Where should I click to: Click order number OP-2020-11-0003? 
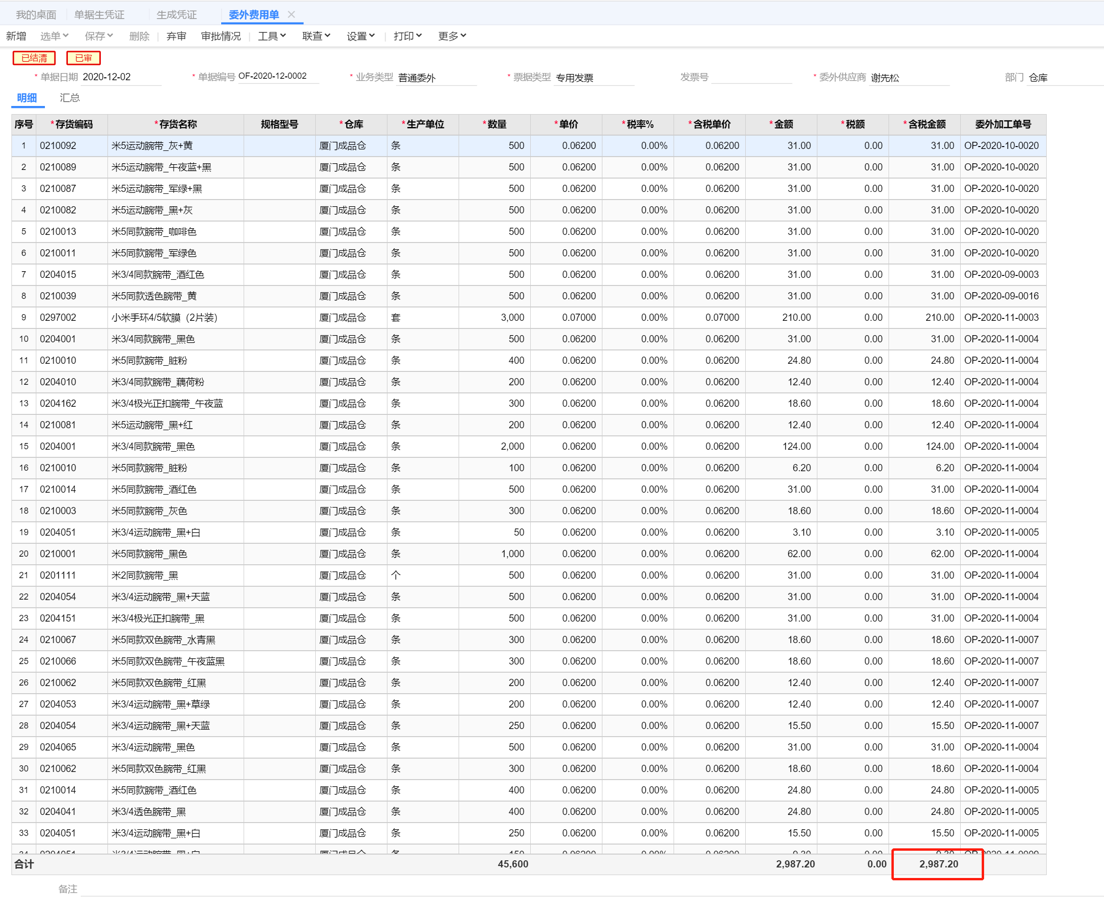coord(1001,317)
